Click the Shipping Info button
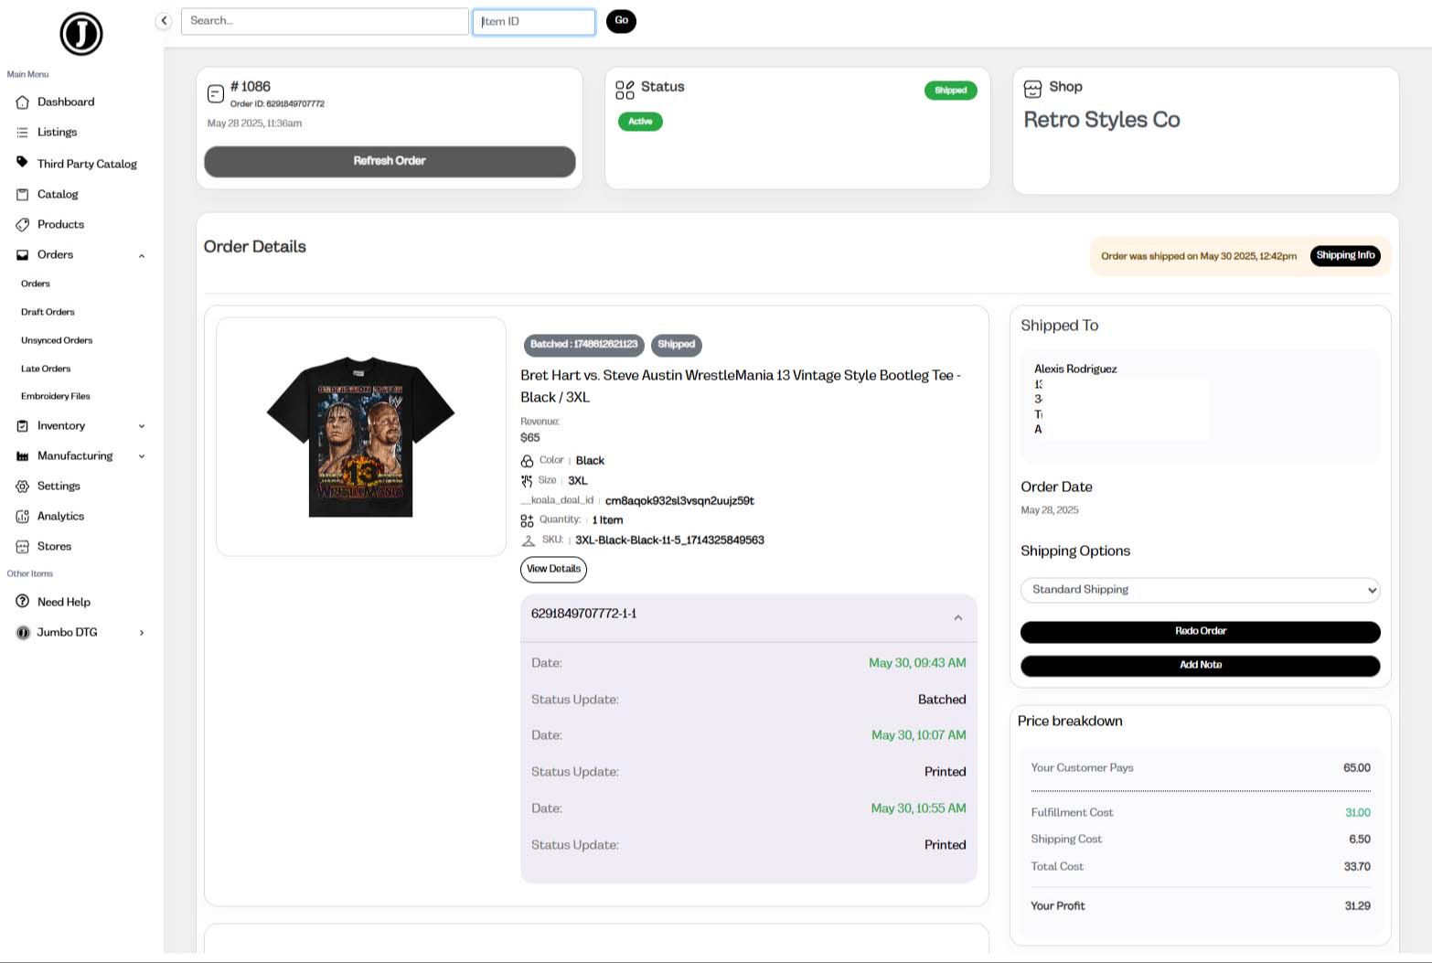The width and height of the screenshot is (1432, 963). click(1345, 256)
